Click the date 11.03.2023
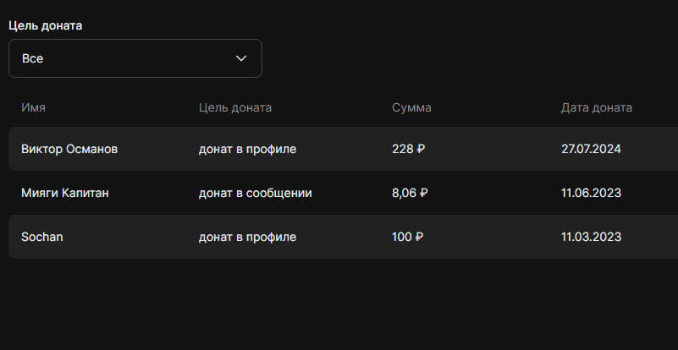 (x=591, y=237)
